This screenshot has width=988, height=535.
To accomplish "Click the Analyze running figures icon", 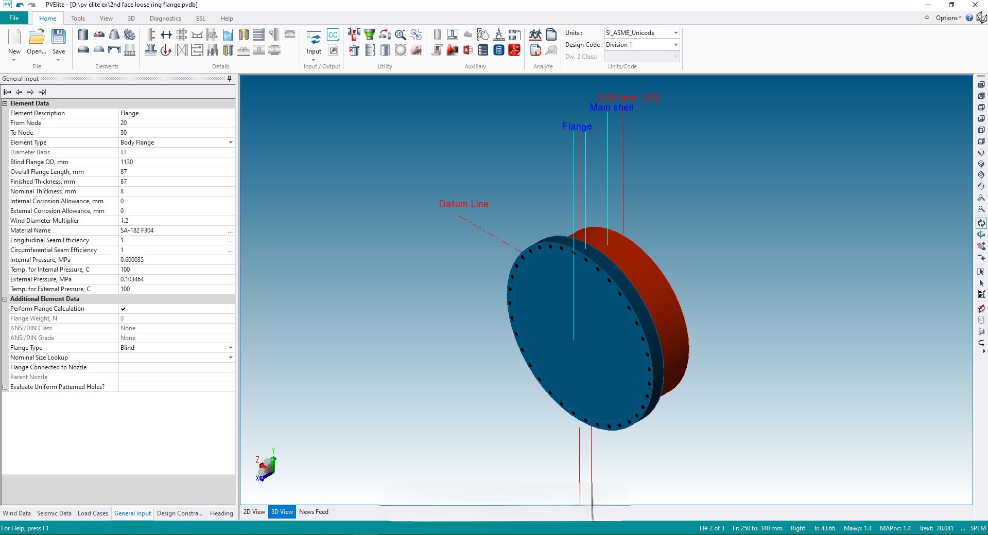I will pyautogui.click(x=535, y=34).
